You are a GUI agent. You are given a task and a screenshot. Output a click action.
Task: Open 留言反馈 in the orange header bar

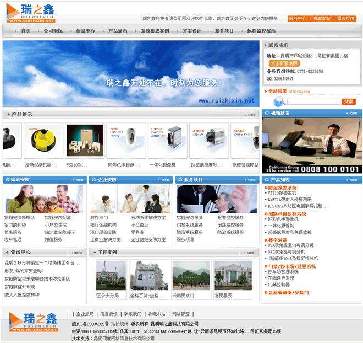(345, 19)
